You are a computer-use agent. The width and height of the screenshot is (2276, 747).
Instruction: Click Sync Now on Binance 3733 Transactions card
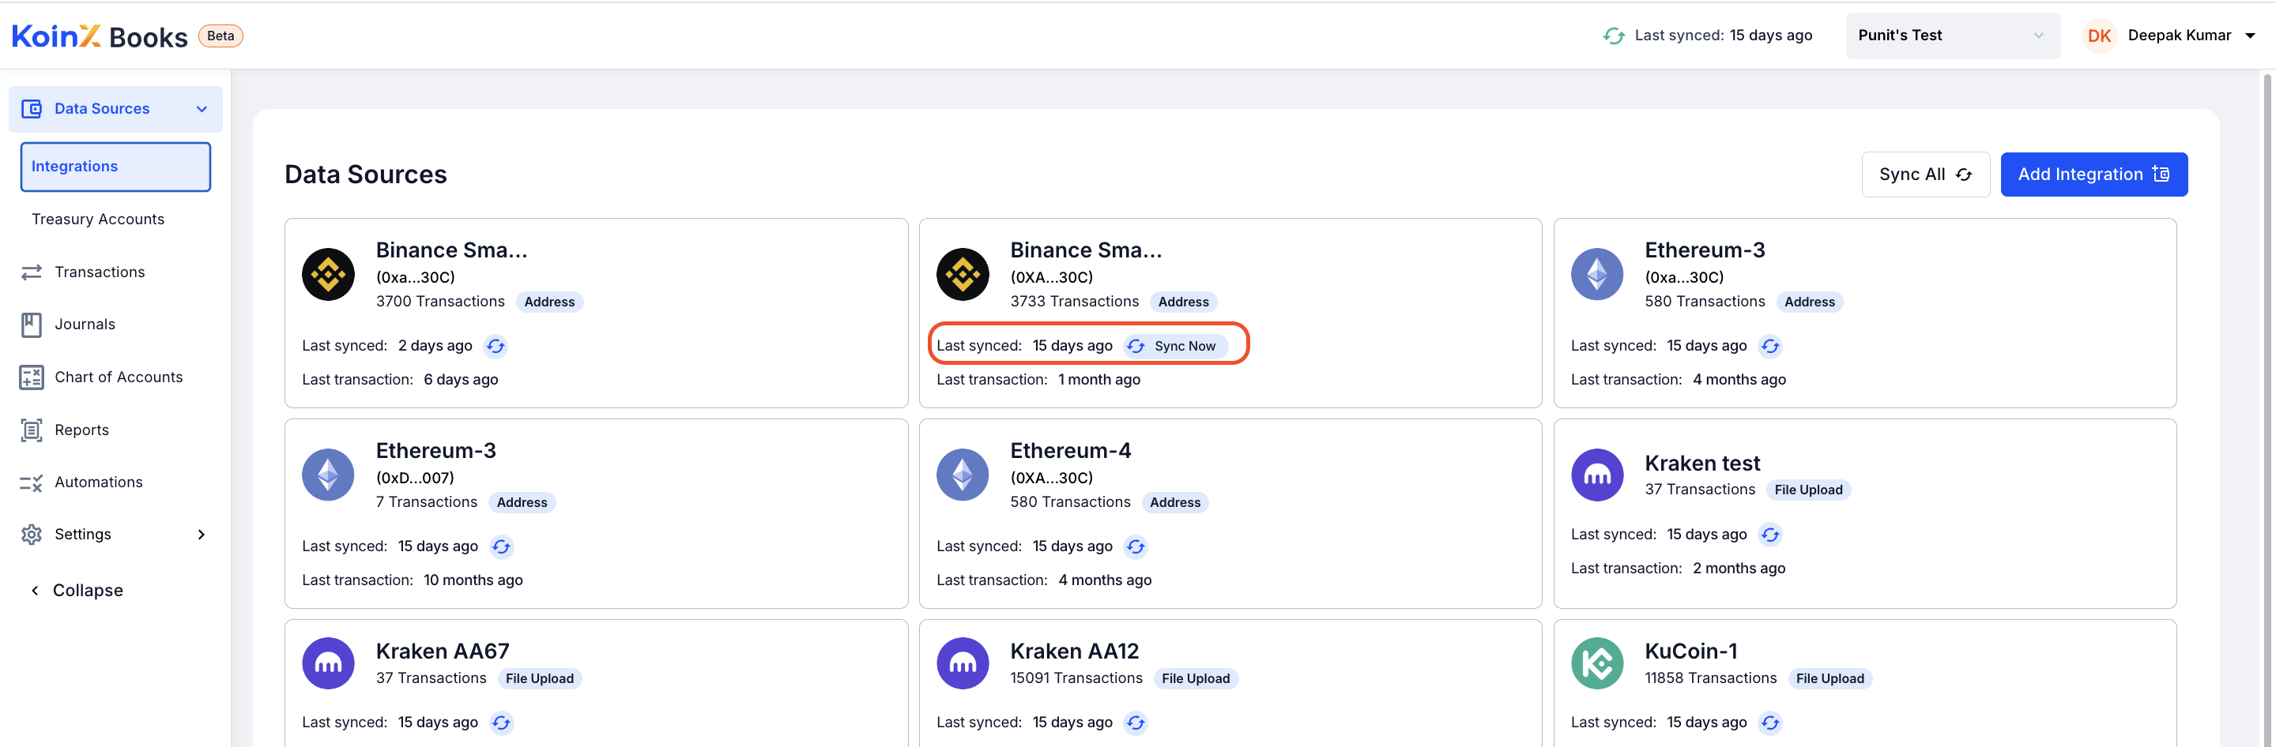(1176, 346)
